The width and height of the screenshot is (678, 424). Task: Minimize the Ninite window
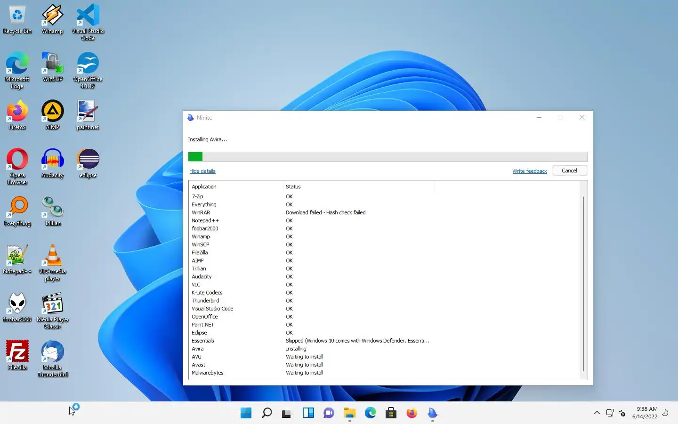pos(539,118)
